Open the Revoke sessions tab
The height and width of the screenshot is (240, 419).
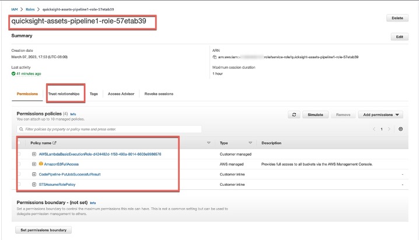pyautogui.click(x=159, y=94)
